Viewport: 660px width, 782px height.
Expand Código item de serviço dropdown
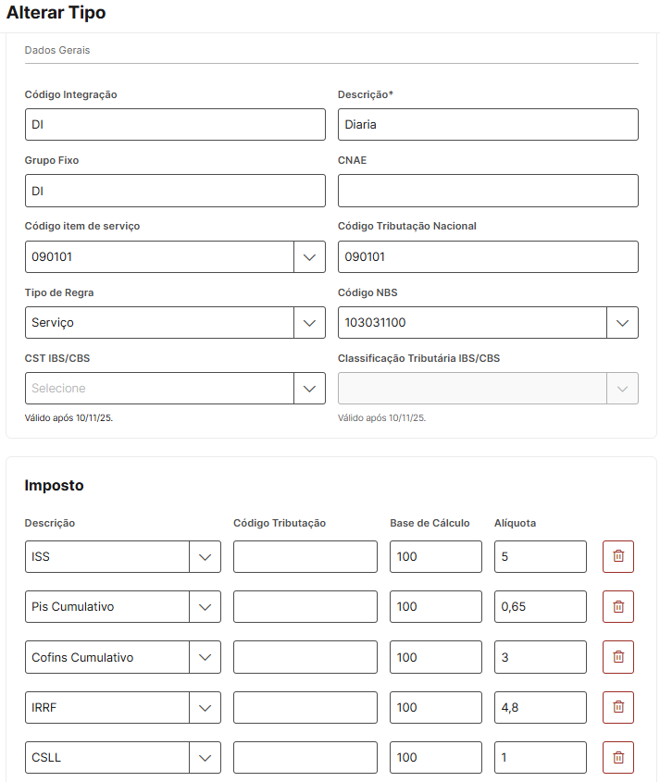[x=309, y=257]
